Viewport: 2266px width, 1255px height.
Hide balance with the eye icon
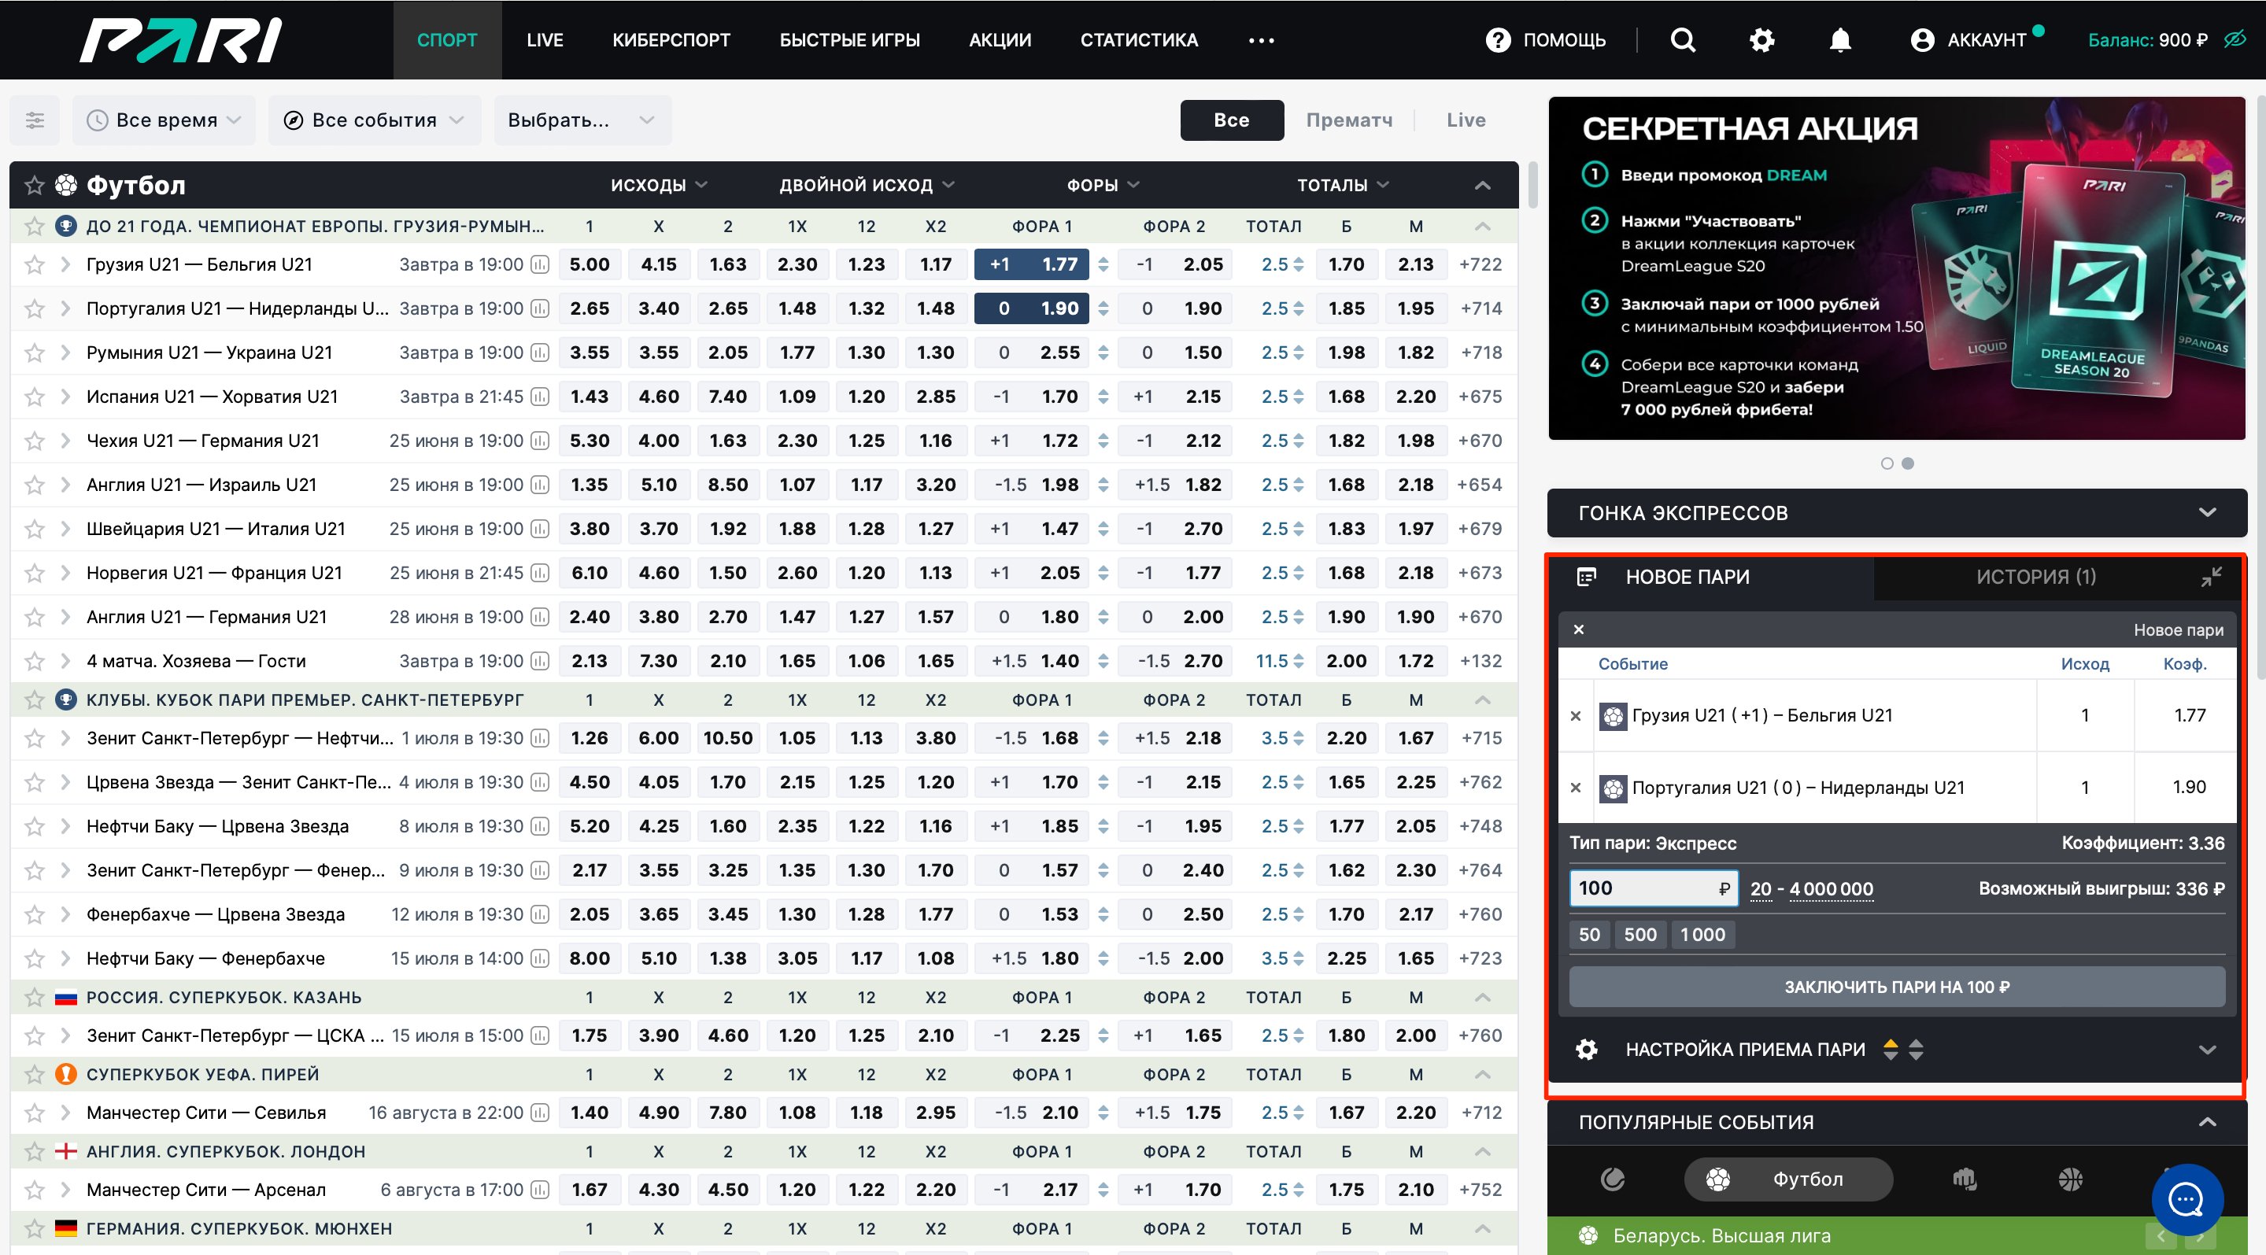2235,39
